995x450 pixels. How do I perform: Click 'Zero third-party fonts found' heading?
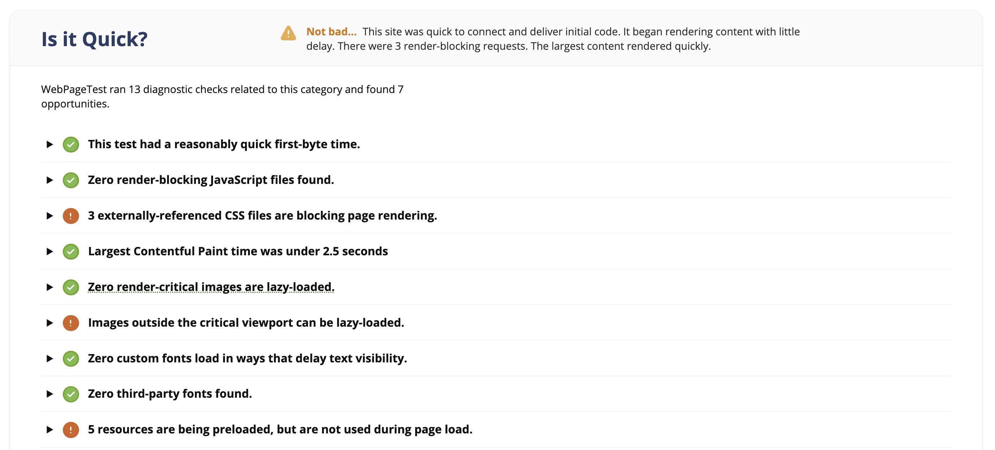click(170, 394)
